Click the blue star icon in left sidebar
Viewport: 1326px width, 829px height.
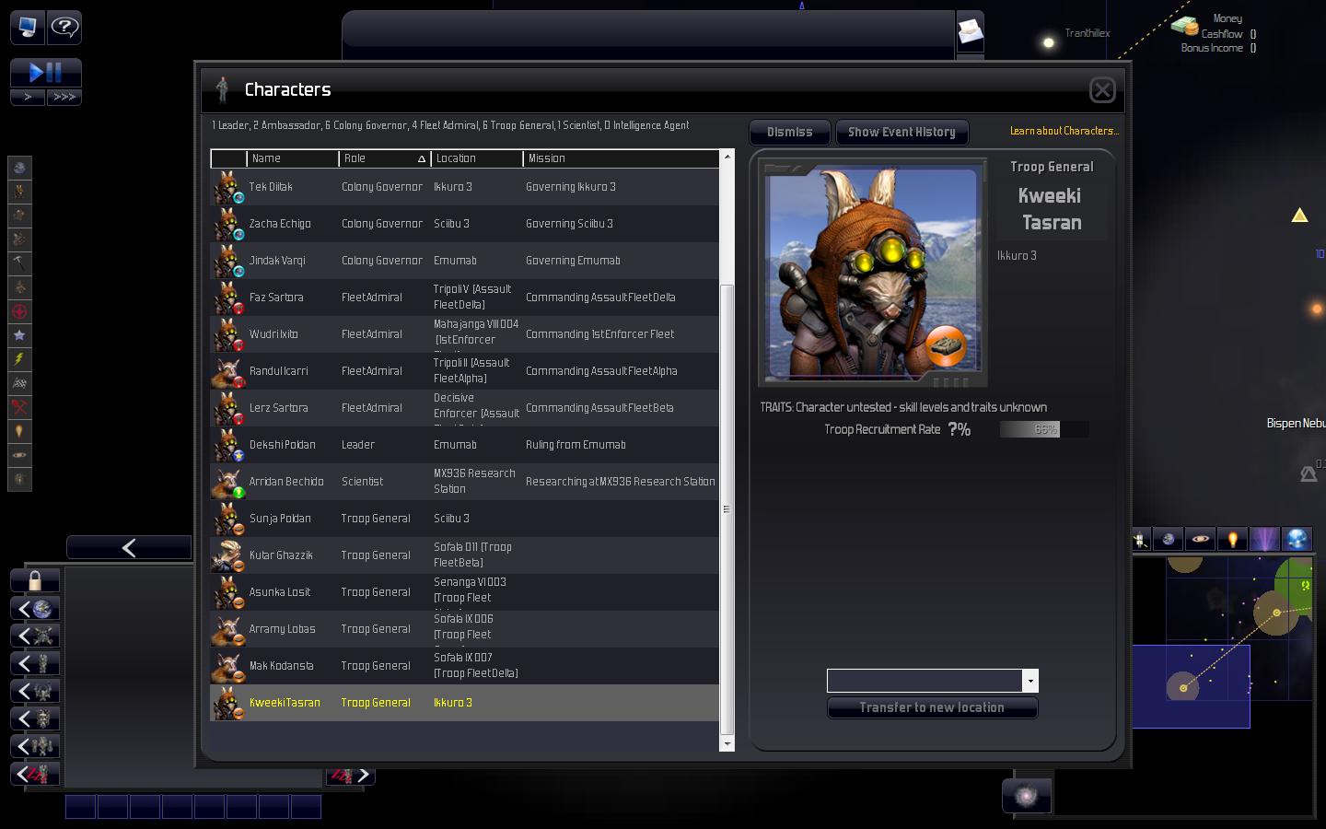tap(19, 335)
